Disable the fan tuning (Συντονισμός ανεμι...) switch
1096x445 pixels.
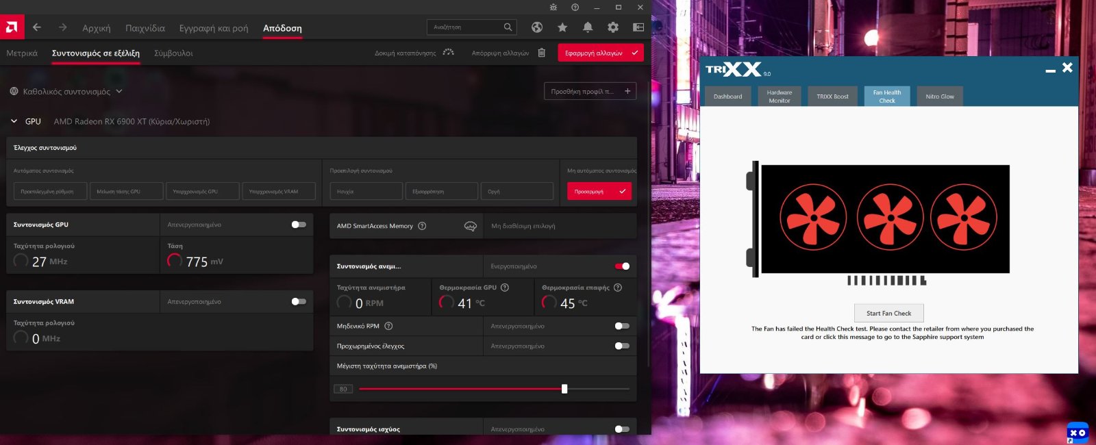pos(622,266)
